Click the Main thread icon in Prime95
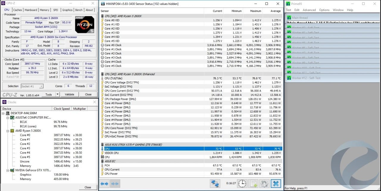Viewport: 381px width, 191px height. click(x=289, y=18)
